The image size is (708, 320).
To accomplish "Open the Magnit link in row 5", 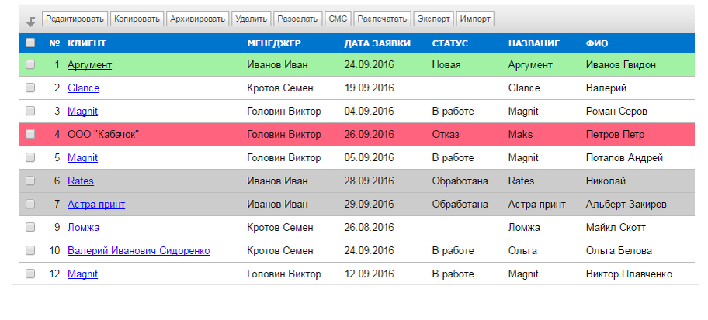I will pyautogui.click(x=82, y=158).
